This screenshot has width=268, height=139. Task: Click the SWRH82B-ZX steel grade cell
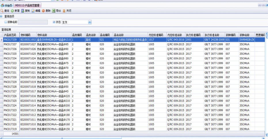coord(247,40)
